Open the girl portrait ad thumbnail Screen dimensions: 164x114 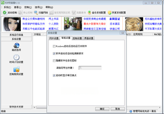pos(12,24)
